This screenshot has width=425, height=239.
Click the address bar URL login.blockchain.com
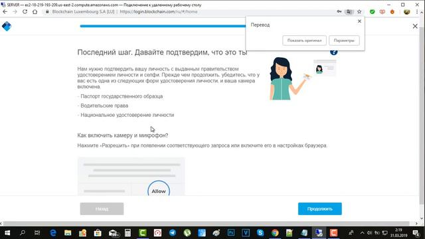tap(158, 12)
